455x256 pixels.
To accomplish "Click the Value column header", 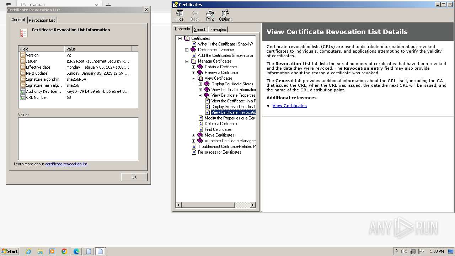I will pos(98,49).
